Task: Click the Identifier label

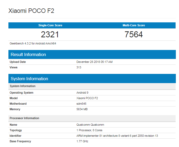Action: (16, 136)
